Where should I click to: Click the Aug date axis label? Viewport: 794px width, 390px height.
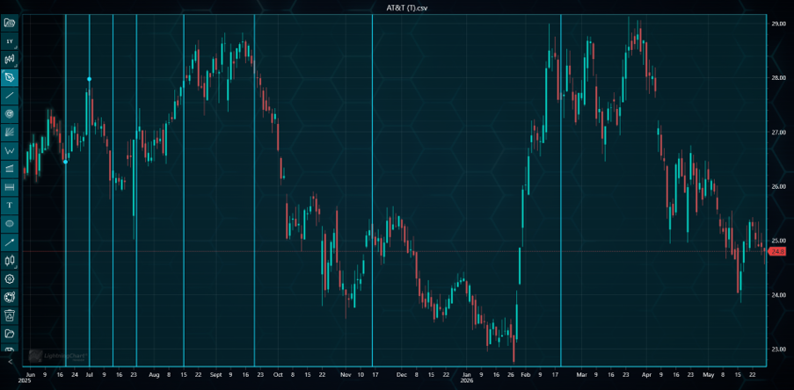154,375
